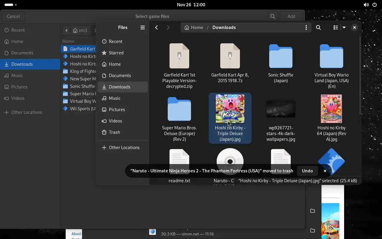Screen dimensions: 382x239
Task: Open Documents in file chooser sidebar
Action: (x=30, y=53)
